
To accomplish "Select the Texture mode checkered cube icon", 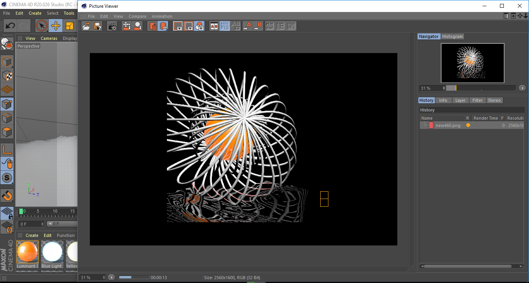I will click(x=7, y=75).
